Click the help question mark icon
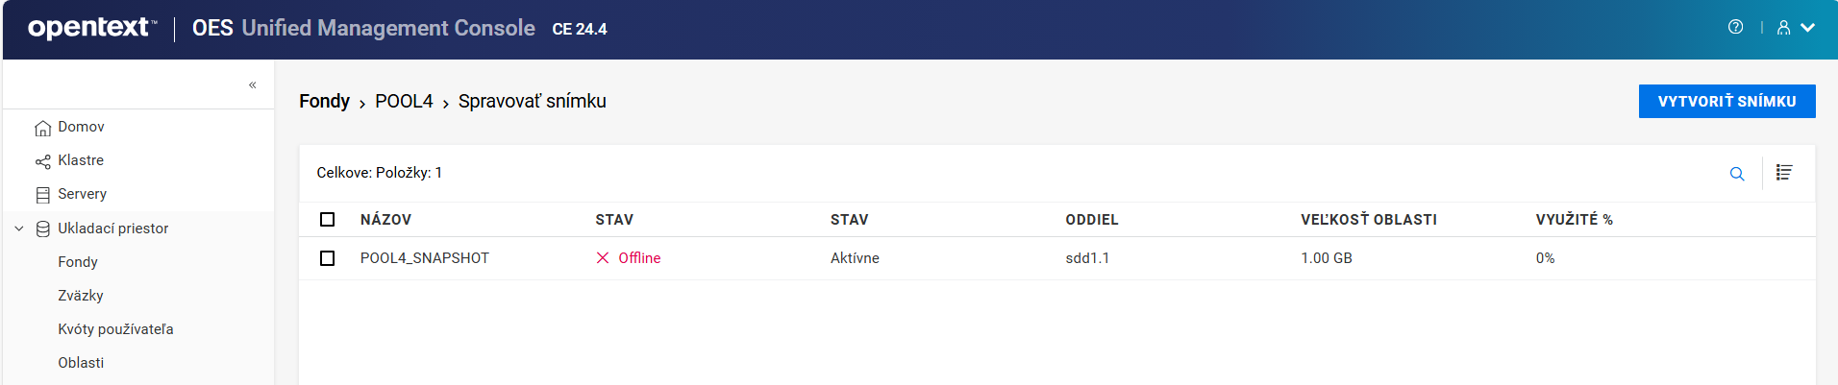This screenshot has height=385, width=1838. pyautogui.click(x=1735, y=27)
